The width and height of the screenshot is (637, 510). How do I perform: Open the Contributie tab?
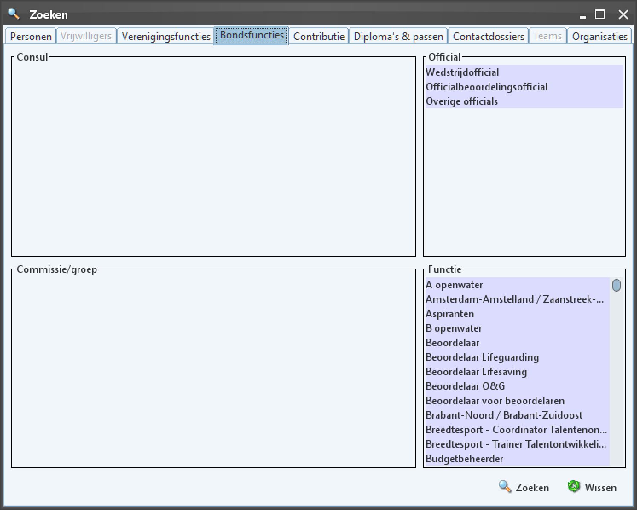tap(319, 36)
